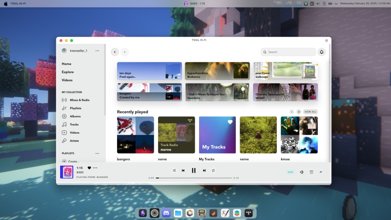Click the menu bar volume icon

click(x=318, y=3)
